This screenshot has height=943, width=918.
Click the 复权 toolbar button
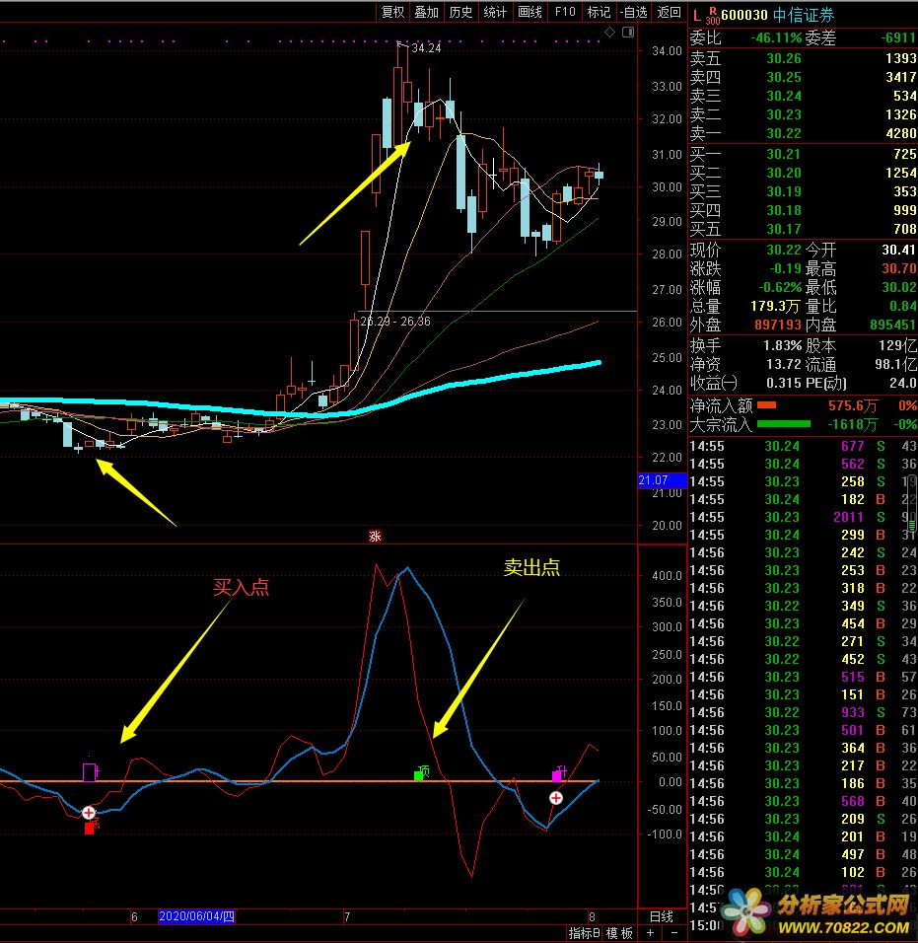pyautogui.click(x=393, y=12)
